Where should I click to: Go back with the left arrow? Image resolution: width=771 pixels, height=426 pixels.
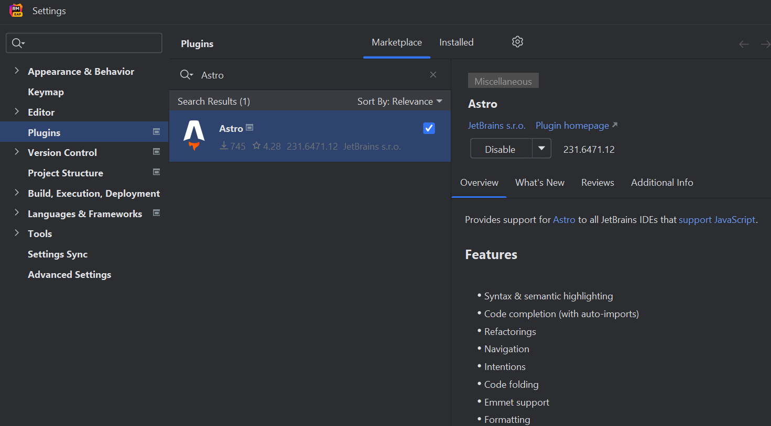pos(744,44)
